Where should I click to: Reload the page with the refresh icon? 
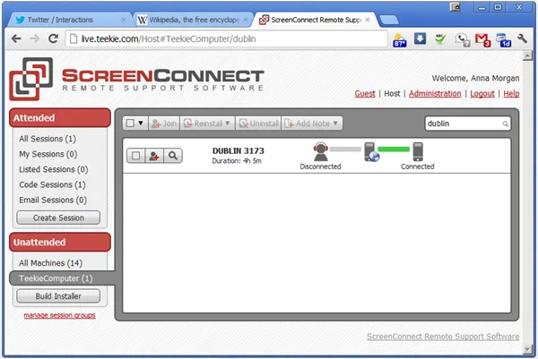pos(53,38)
